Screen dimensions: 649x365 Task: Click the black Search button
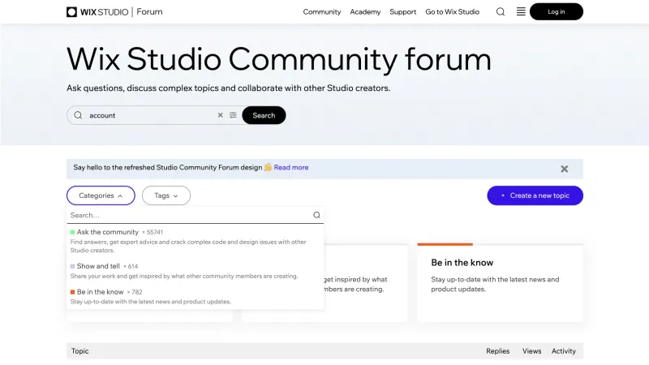coord(264,115)
